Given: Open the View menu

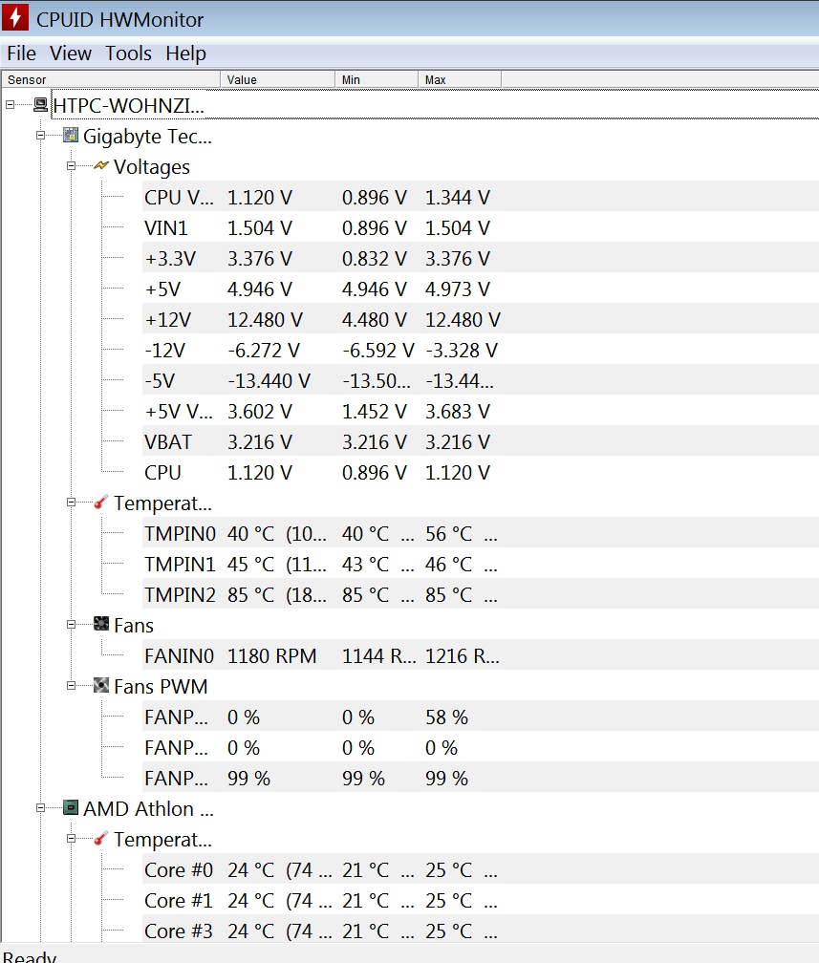Looking at the screenshot, I should click(x=71, y=53).
